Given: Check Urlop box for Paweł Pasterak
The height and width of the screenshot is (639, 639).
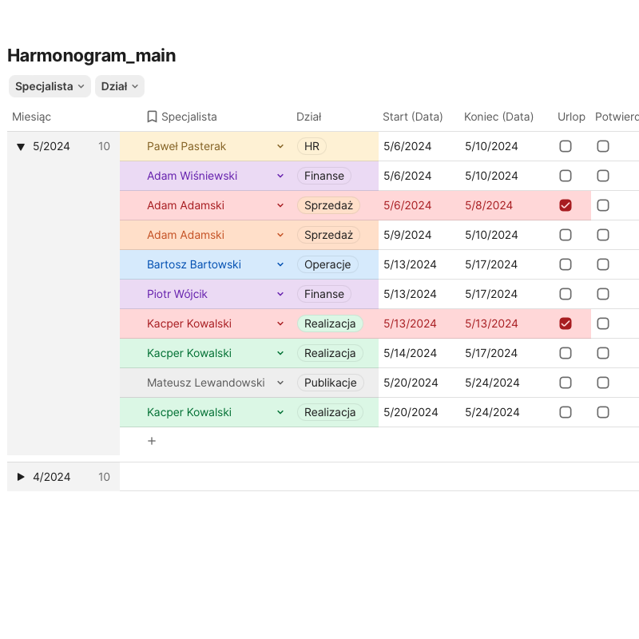Looking at the screenshot, I should coord(566,147).
